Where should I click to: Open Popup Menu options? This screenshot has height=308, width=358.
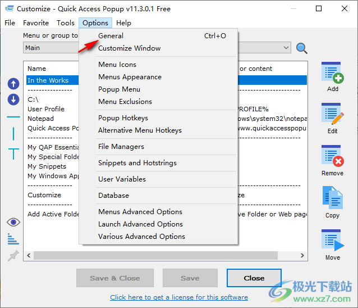coord(158,89)
